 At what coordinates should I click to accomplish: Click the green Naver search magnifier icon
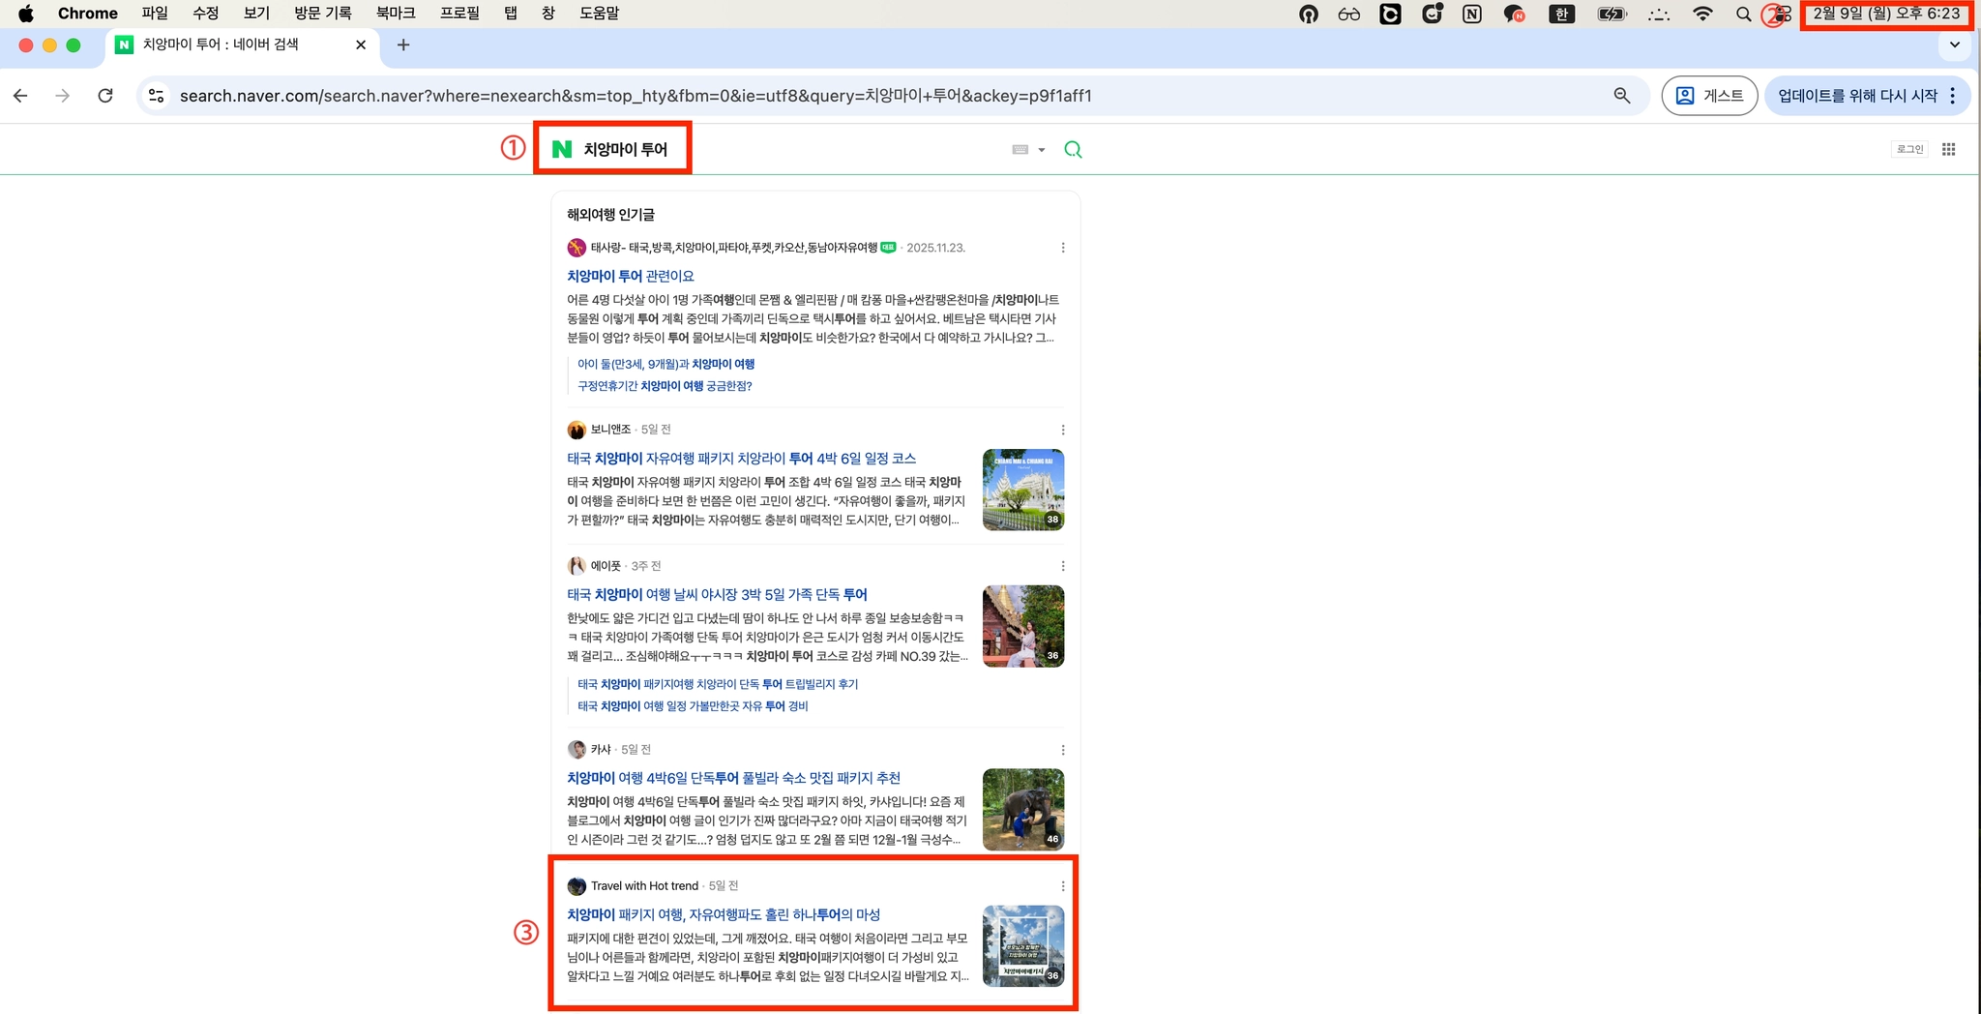(1073, 149)
